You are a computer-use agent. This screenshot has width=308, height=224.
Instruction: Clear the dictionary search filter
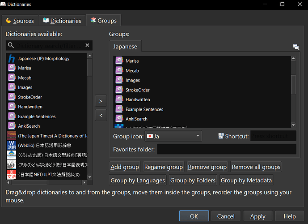(88, 45)
